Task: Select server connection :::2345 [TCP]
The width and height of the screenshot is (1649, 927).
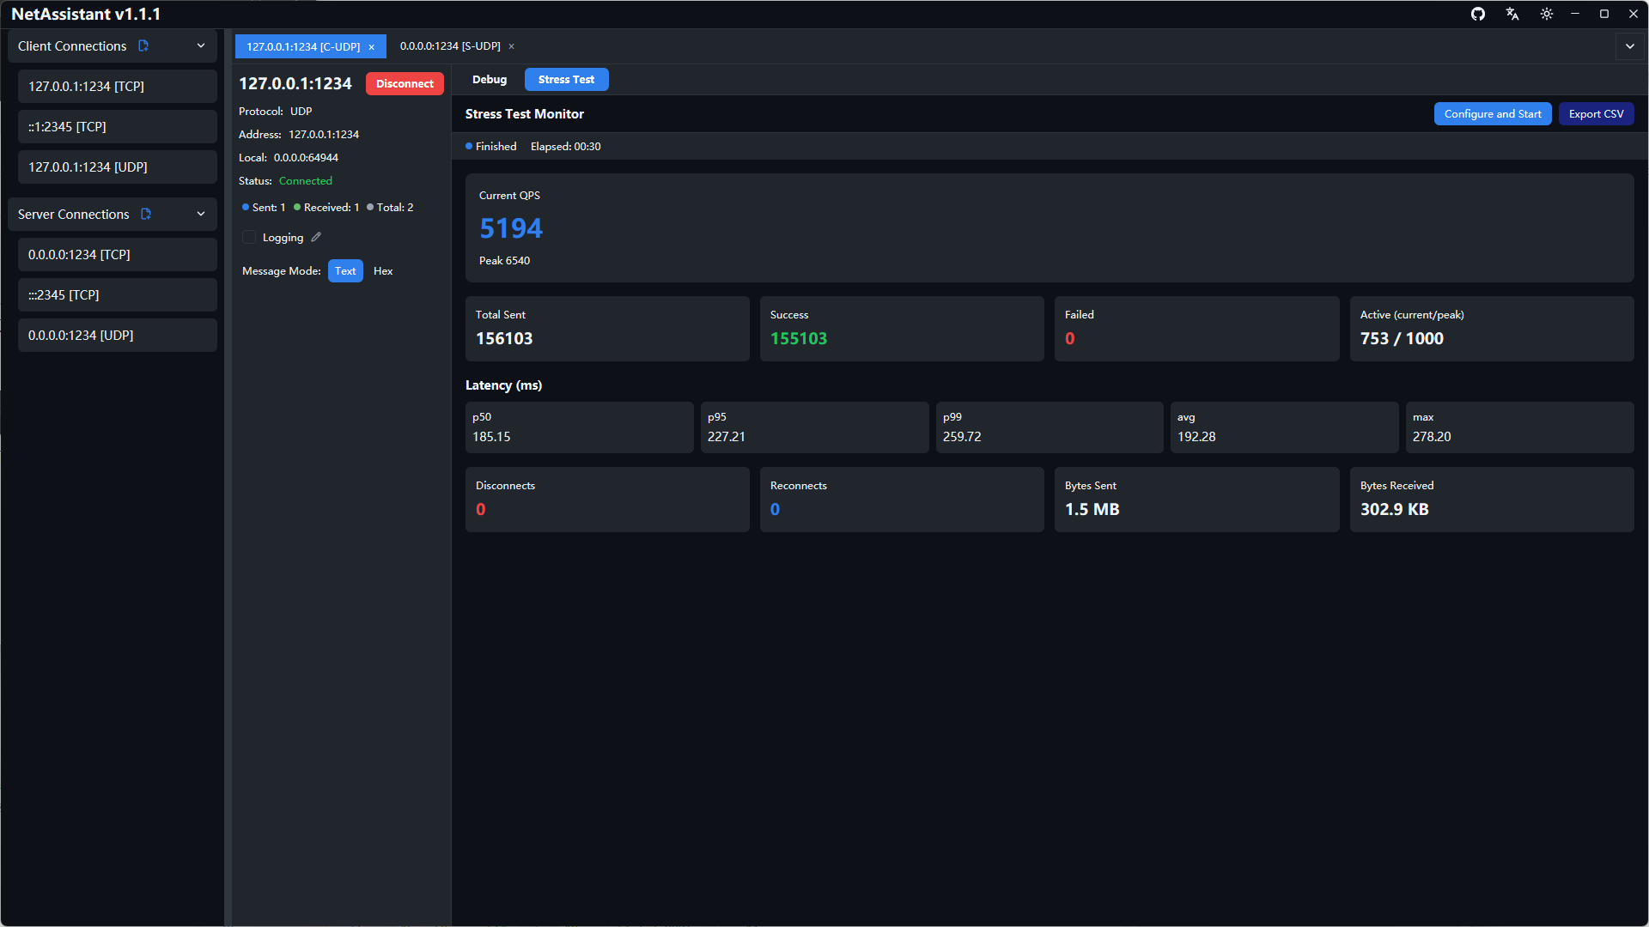Action: point(118,294)
